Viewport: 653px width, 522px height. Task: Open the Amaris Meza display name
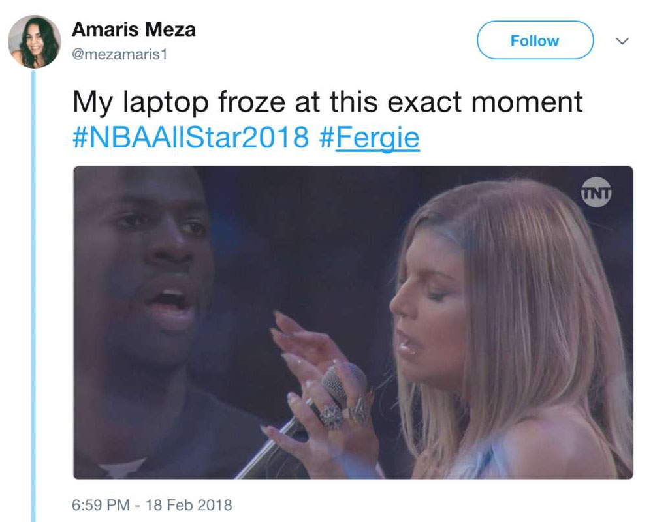click(x=134, y=29)
